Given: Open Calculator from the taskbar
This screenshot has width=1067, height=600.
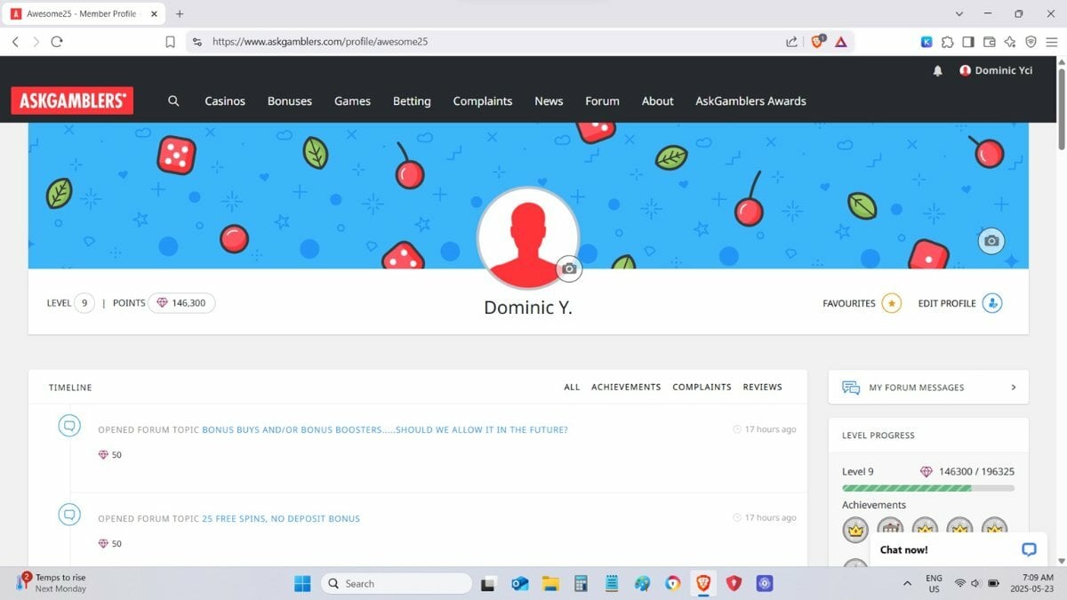Looking at the screenshot, I should coord(581,583).
